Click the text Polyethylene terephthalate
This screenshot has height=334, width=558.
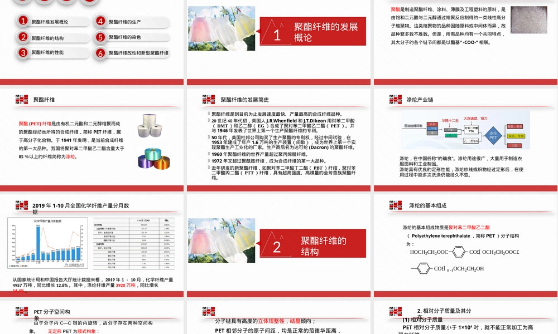point(441,235)
